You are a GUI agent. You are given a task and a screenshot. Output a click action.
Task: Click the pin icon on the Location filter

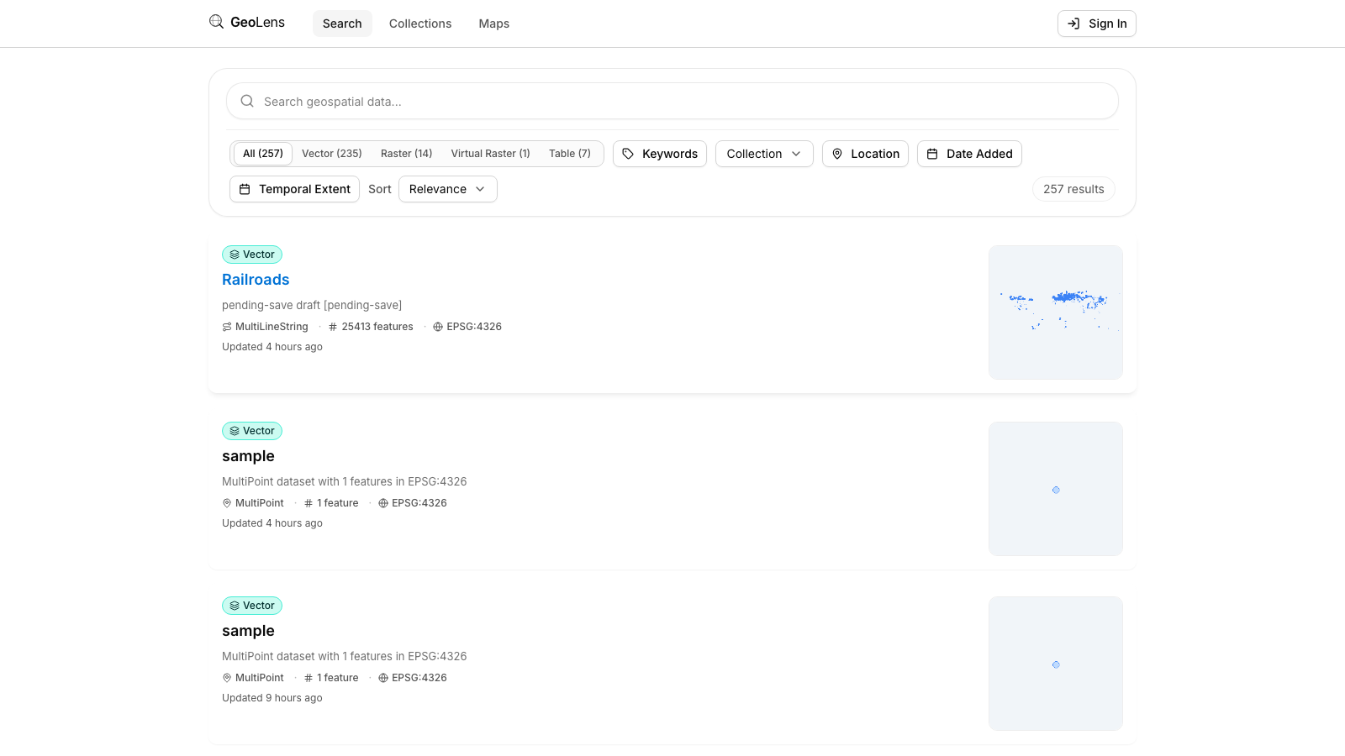837,154
